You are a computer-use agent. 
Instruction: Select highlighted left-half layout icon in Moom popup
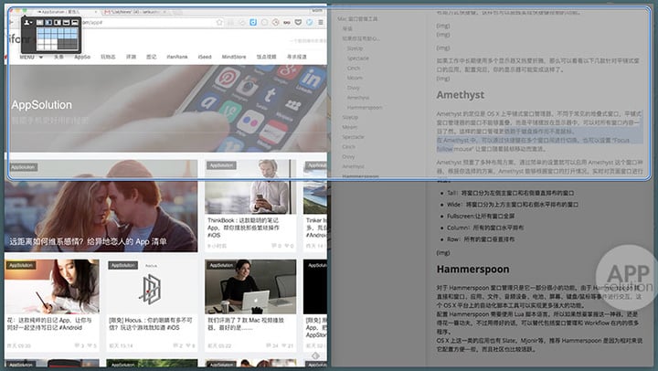point(48,22)
